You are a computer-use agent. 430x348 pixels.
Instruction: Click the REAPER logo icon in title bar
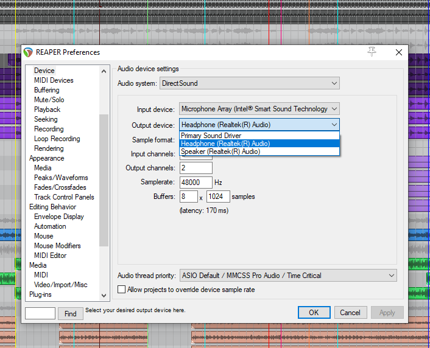click(x=29, y=52)
